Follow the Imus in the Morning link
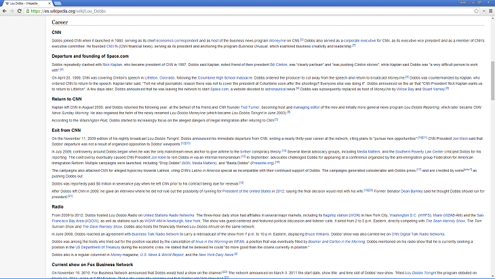The width and height of the screenshot is (495, 279). pyautogui.click(x=212, y=242)
